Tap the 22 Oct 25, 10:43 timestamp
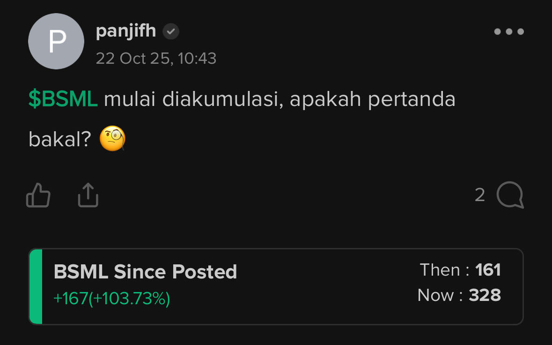Image resolution: width=552 pixels, height=345 pixels. coord(156,59)
